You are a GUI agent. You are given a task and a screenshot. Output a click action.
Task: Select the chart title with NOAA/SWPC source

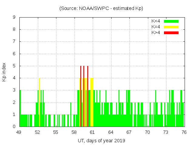coord(101,8)
